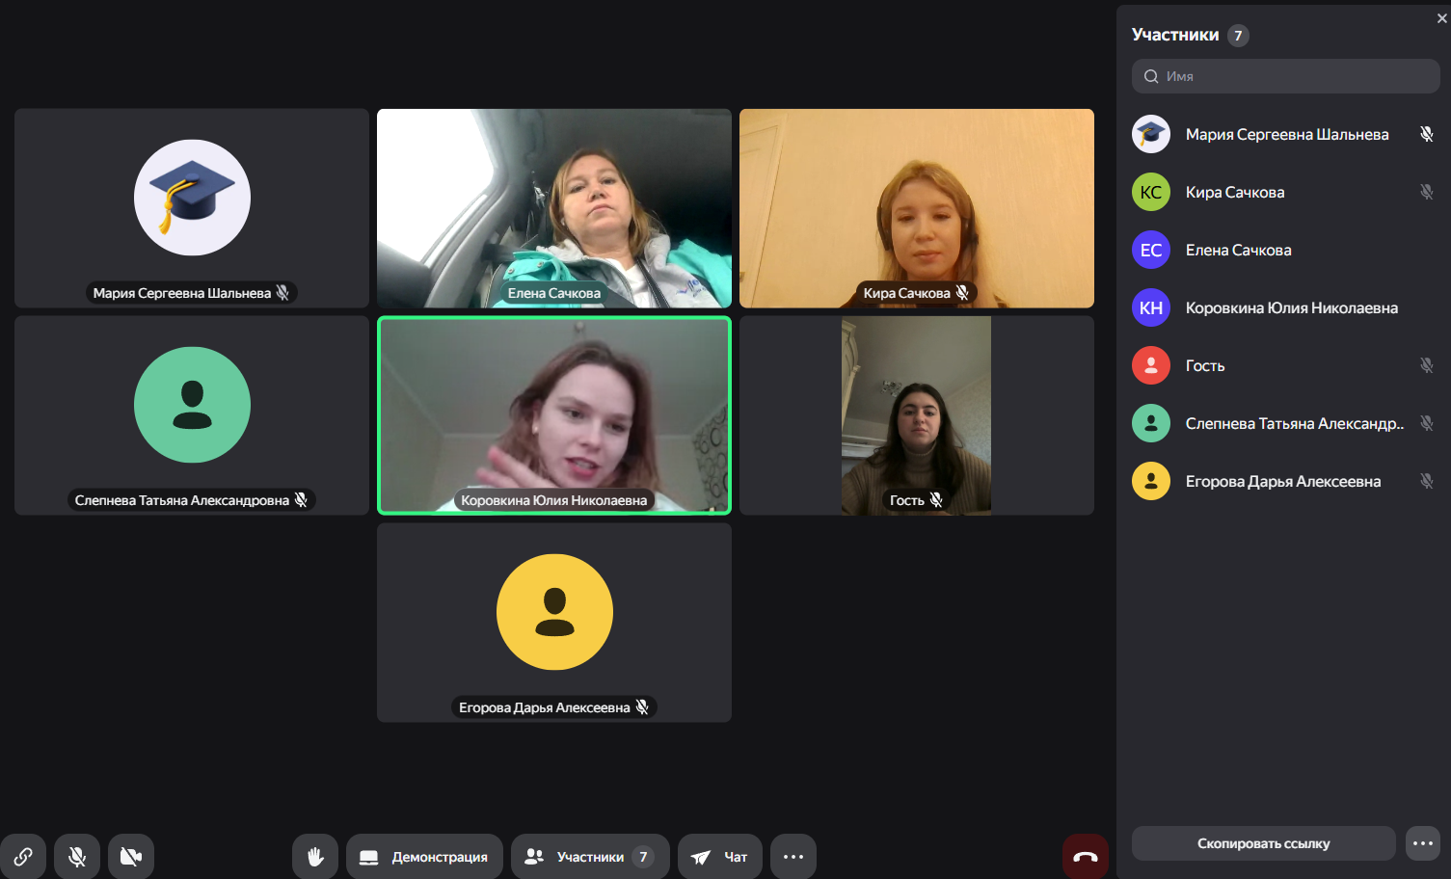1451x879 pixels.
Task: Select Коровкина Юлия Николаевна in the participants list
Action: (1291, 307)
